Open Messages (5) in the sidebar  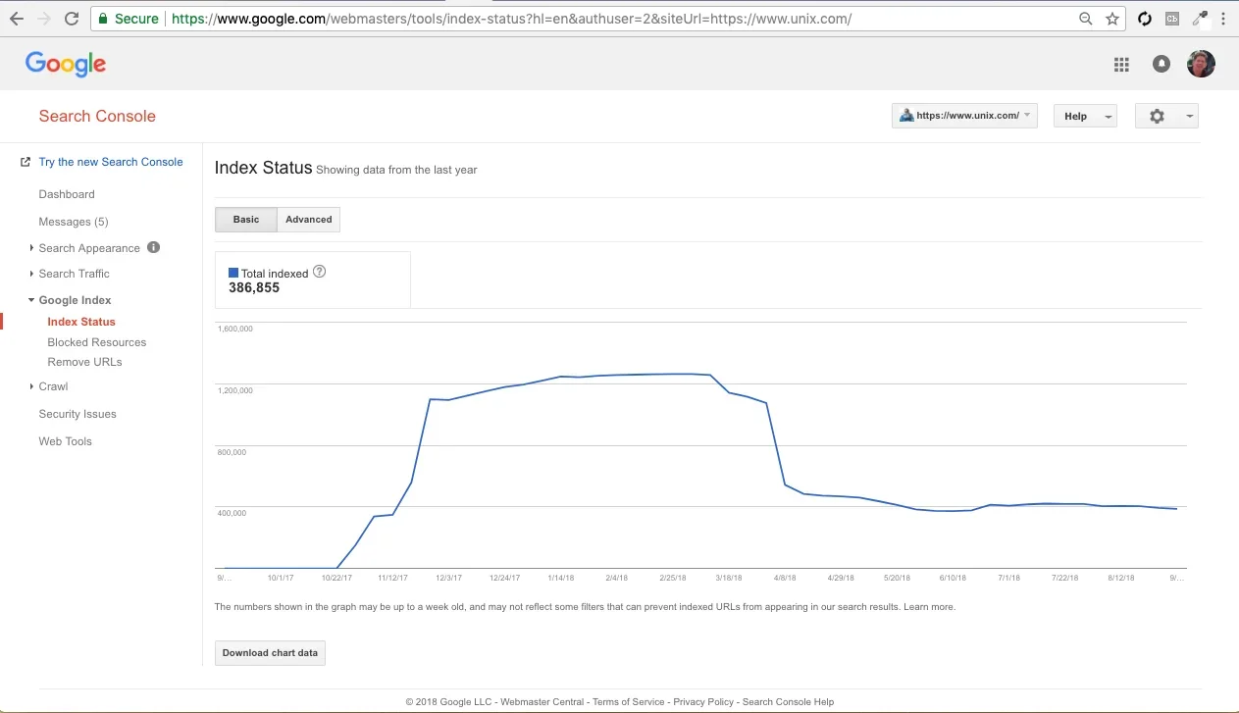[x=74, y=222]
